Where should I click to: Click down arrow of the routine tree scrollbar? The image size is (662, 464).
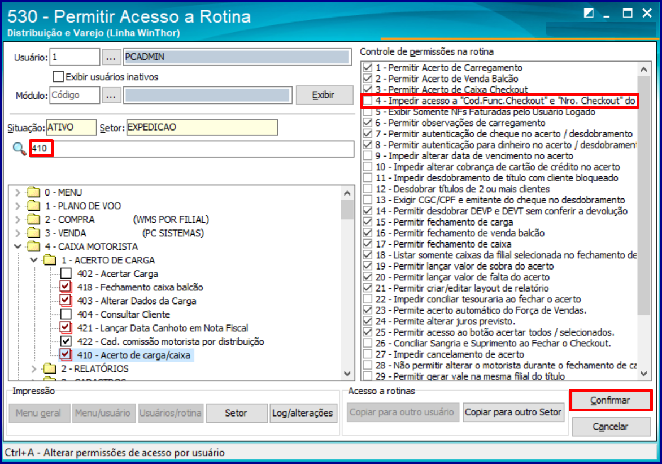pos(347,374)
